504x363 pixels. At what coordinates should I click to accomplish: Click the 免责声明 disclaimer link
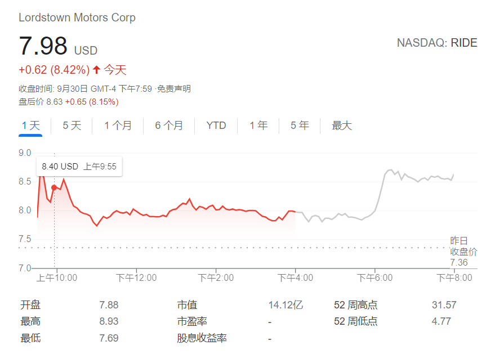174,89
